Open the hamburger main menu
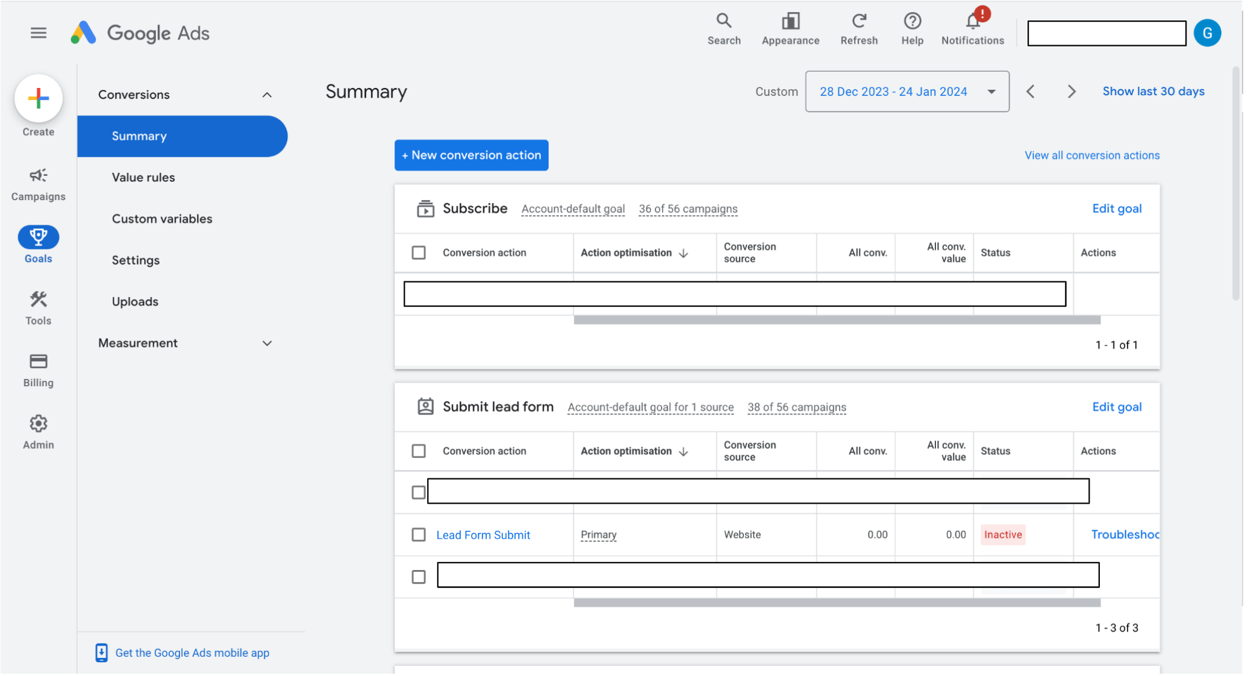This screenshot has width=1248, height=676. (38, 33)
